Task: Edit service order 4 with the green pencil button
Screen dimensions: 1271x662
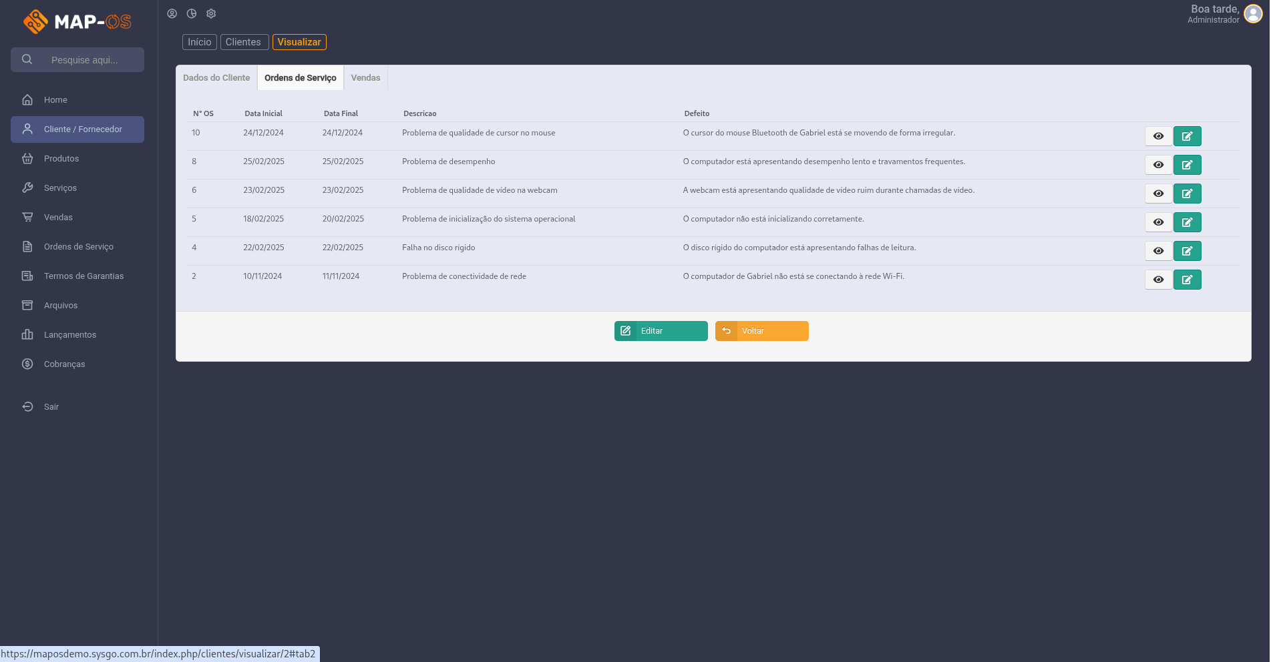Action: (1187, 251)
